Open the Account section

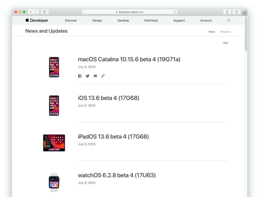tap(206, 20)
